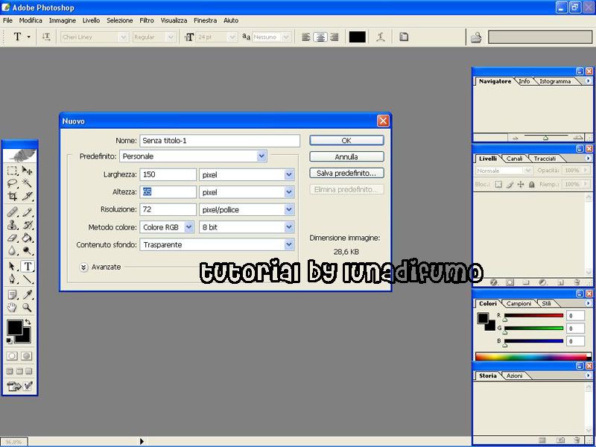This screenshot has height=447, width=596.
Task: Select the Dodge tool
Action: 27,250
